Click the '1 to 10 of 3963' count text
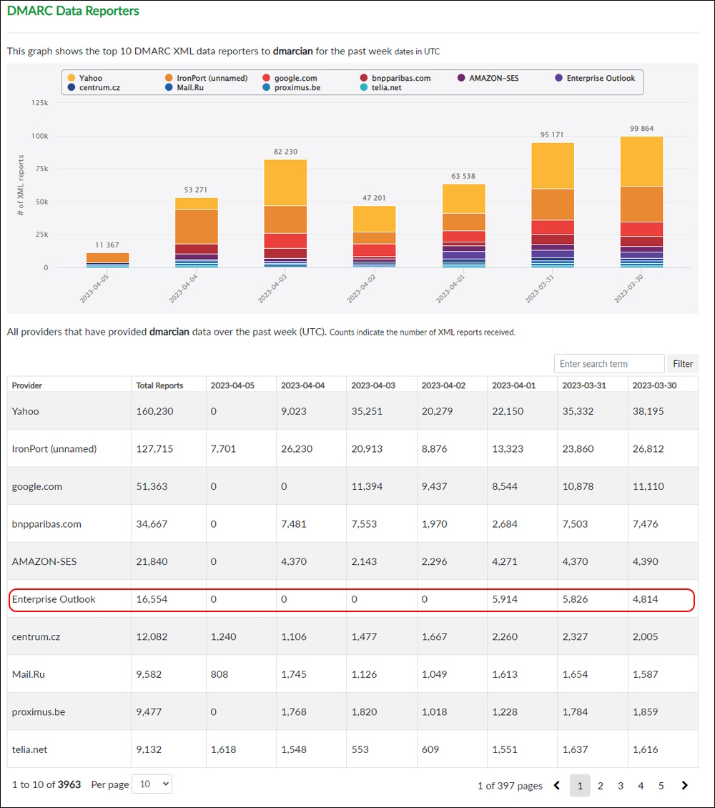The height and width of the screenshot is (808, 715). [x=46, y=784]
